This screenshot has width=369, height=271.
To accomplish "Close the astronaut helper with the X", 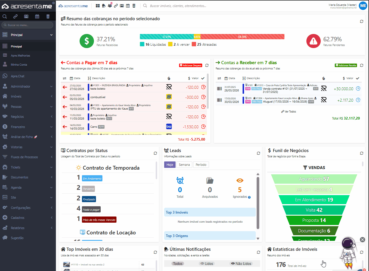I will click(x=363, y=240).
